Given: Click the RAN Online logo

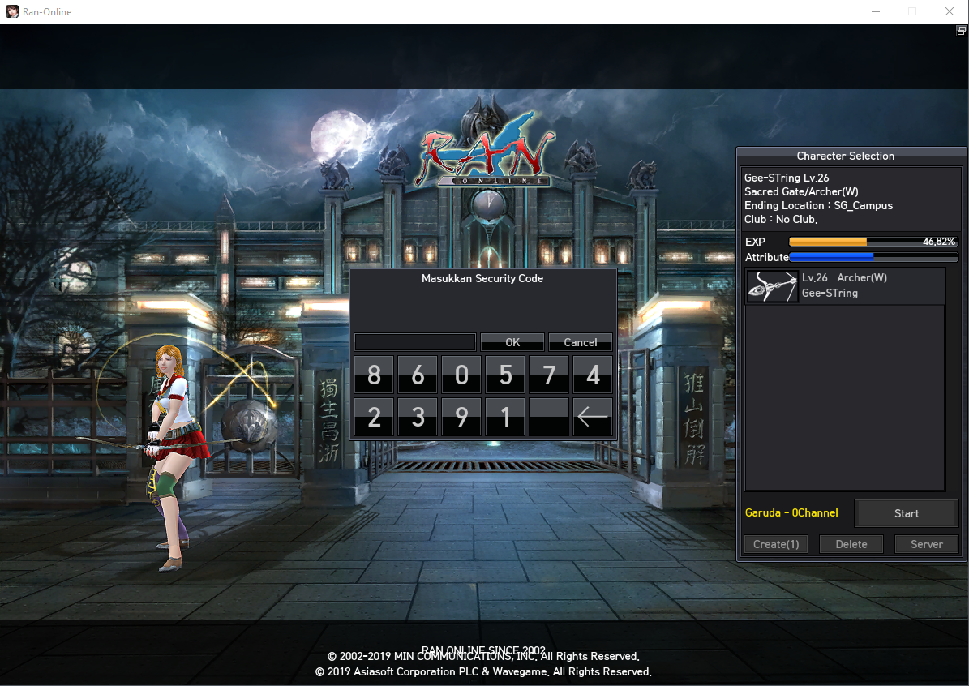Looking at the screenshot, I should pyautogui.click(x=486, y=150).
